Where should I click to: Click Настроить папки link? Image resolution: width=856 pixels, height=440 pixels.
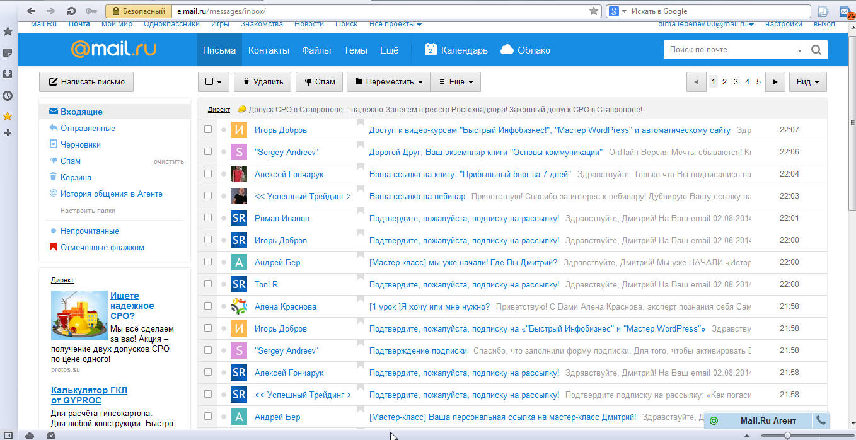click(x=88, y=211)
